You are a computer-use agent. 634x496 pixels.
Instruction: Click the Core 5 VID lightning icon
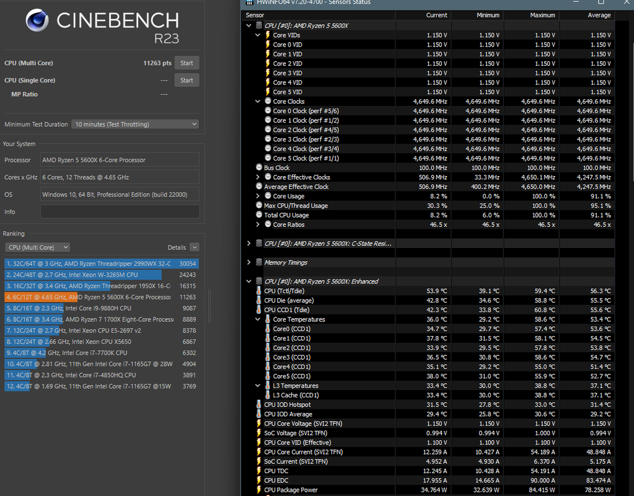268,92
